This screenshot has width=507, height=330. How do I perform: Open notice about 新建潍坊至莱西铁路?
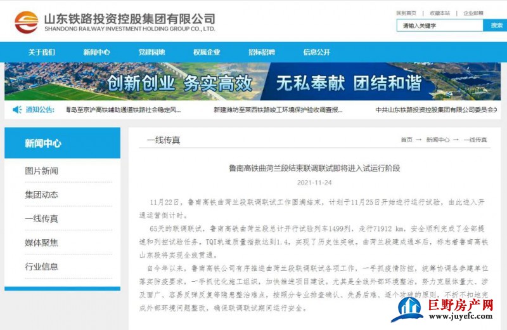click(x=278, y=110)
